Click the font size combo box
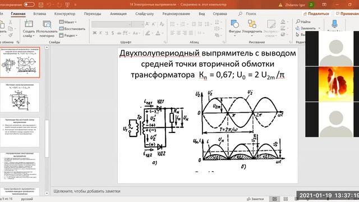Image resolution: width=359 pixels, height=202 pixels. [x=138, y=24]
